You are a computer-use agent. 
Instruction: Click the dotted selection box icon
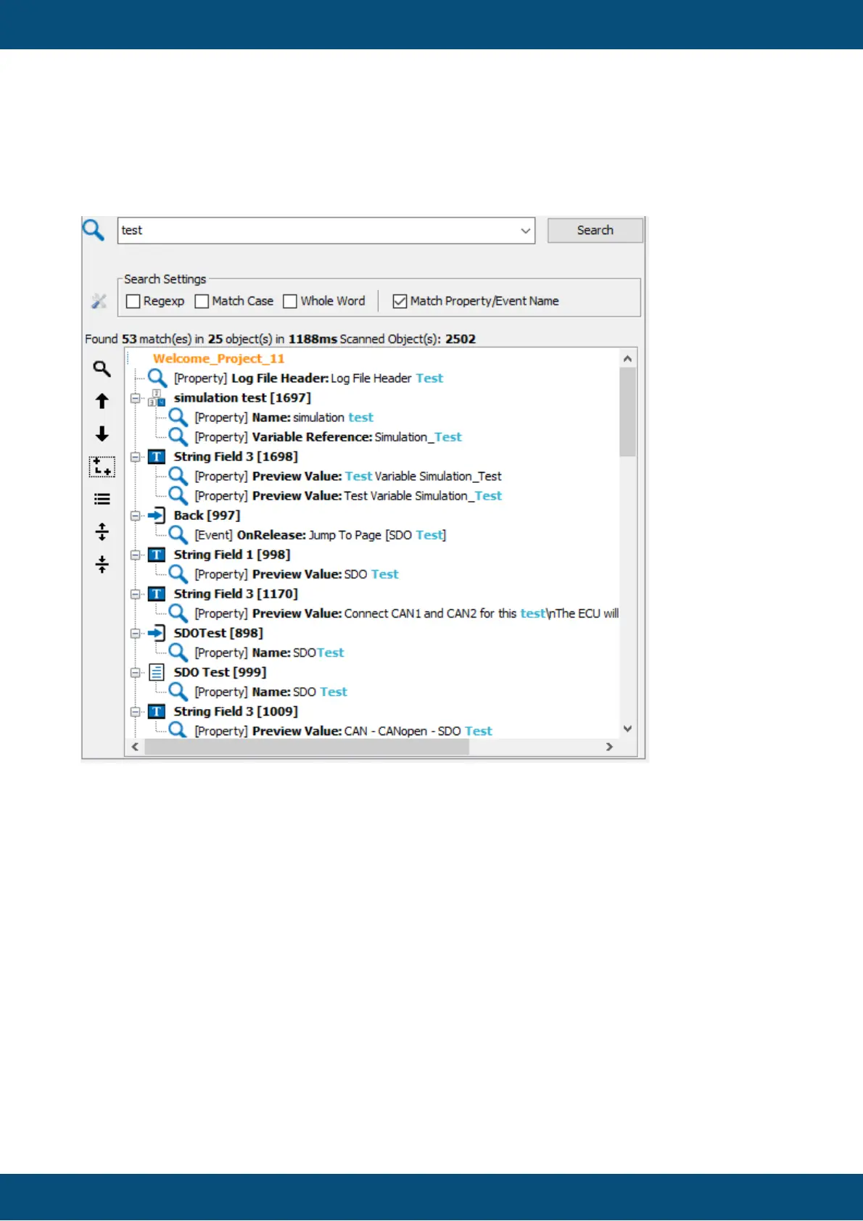pyautogui.click(x=102, y=466)
